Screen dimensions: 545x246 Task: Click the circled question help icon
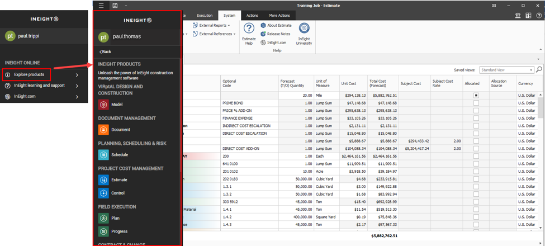[539, 15]
